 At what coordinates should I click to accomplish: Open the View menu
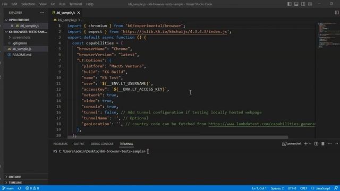[42, 4]
